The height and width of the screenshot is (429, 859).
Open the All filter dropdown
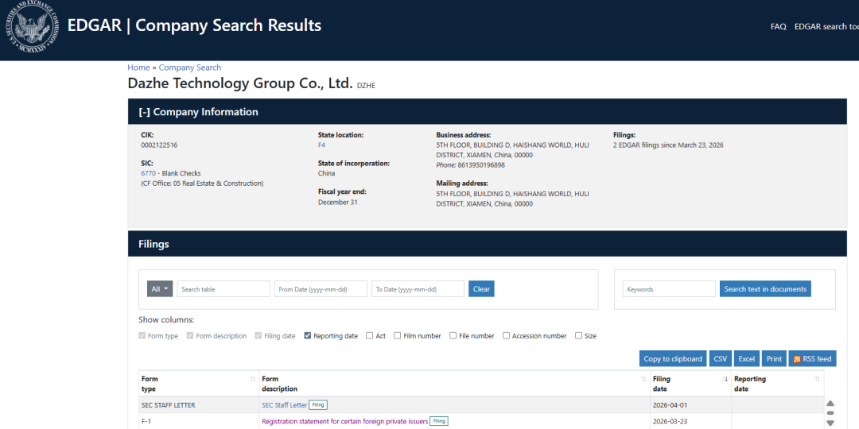tap(160, 289)
